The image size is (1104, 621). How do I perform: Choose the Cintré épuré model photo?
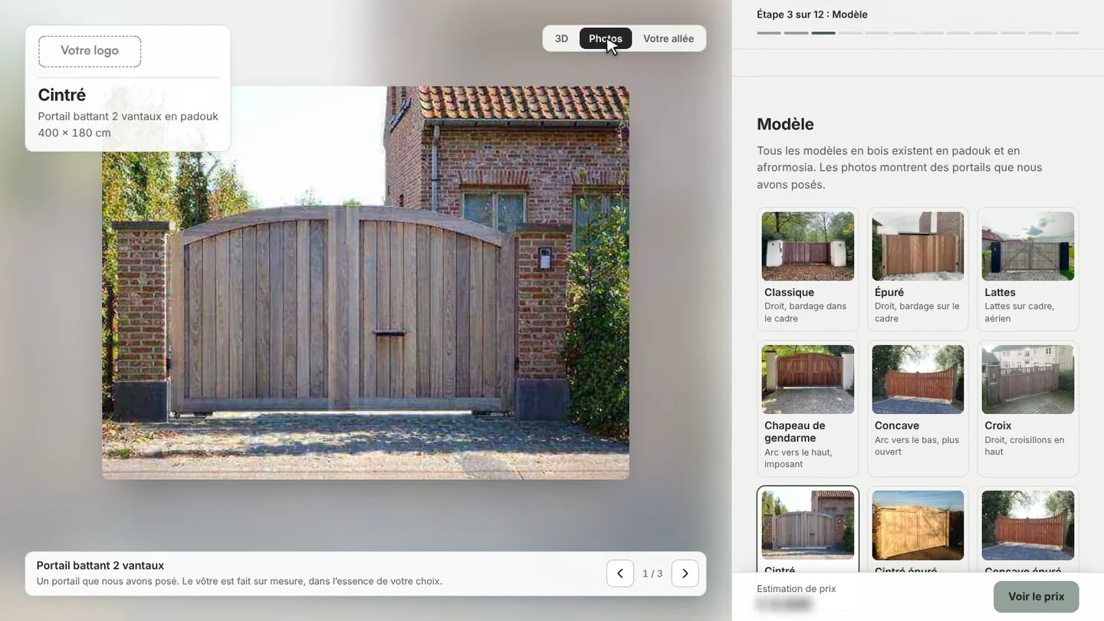(x=918, y=525)
